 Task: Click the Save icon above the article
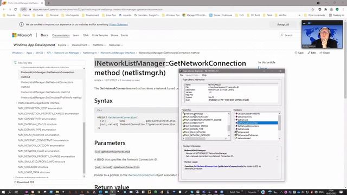[x=299, y=53]
